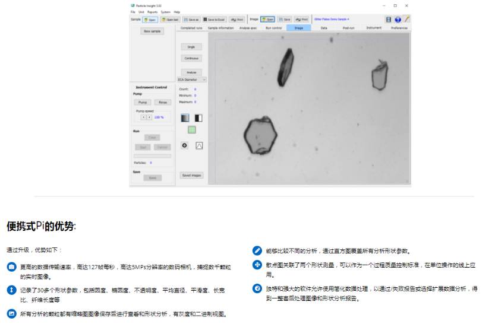Click the Start button under Run
This screenshot has width=492, height=324.
(x=143, y=147)
